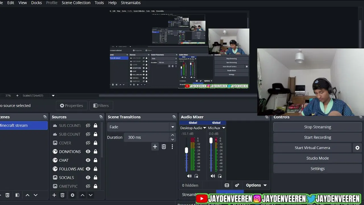Screen dimensions: 364x205
Task: Open the Docks menu
Action: [x=36, y=3]
